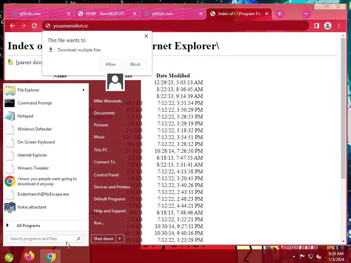Expand the File Explorer submenu arrow
This screenshot has height=263, width=351.
tap(84, 90)
